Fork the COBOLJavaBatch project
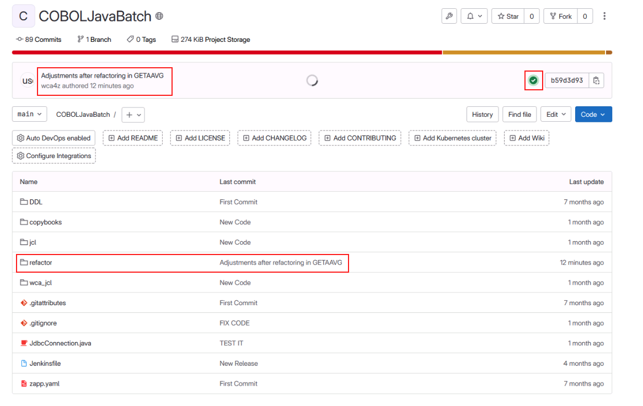 [x=561, y=16]
